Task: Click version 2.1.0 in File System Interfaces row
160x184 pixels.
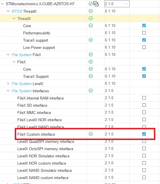Action: [x=109, y=91]
